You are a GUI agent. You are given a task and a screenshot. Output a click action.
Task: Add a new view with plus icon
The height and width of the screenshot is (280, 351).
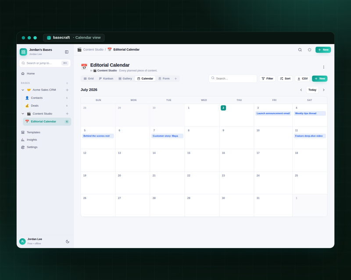pyautogui.click(x=176, y=79)
